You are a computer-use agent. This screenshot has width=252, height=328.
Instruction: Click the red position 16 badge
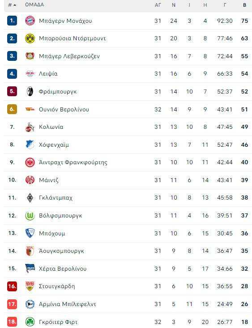click(x=12, y=286)
